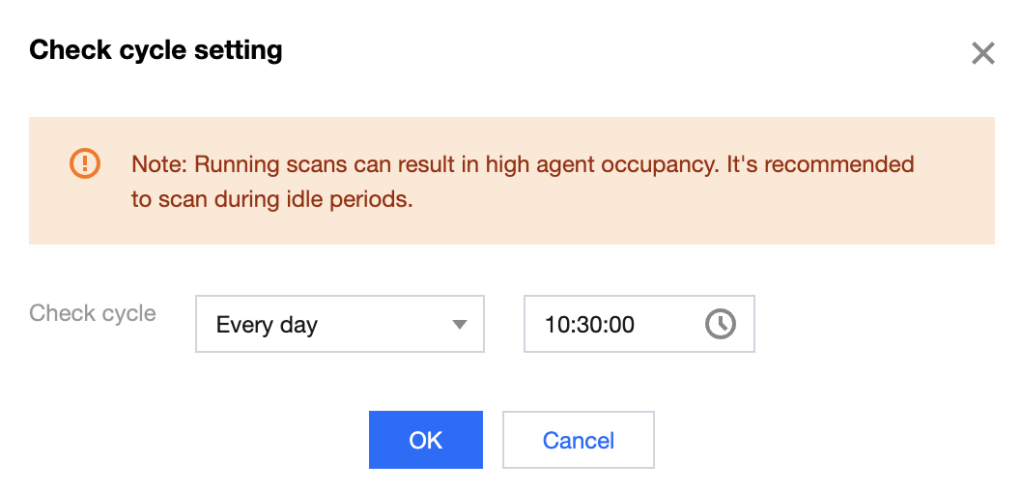1022x493 pixels.
Task: Click the Check cycle setting title
Action: (156, 50)
